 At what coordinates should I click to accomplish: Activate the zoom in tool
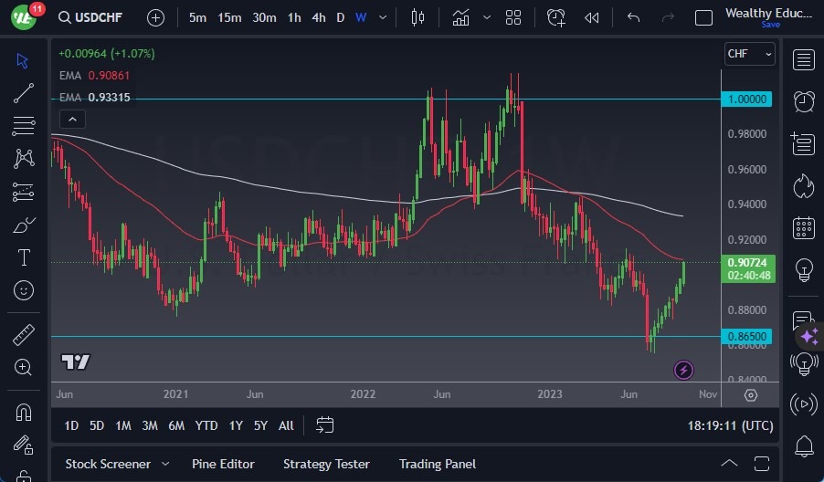(23, 367)
